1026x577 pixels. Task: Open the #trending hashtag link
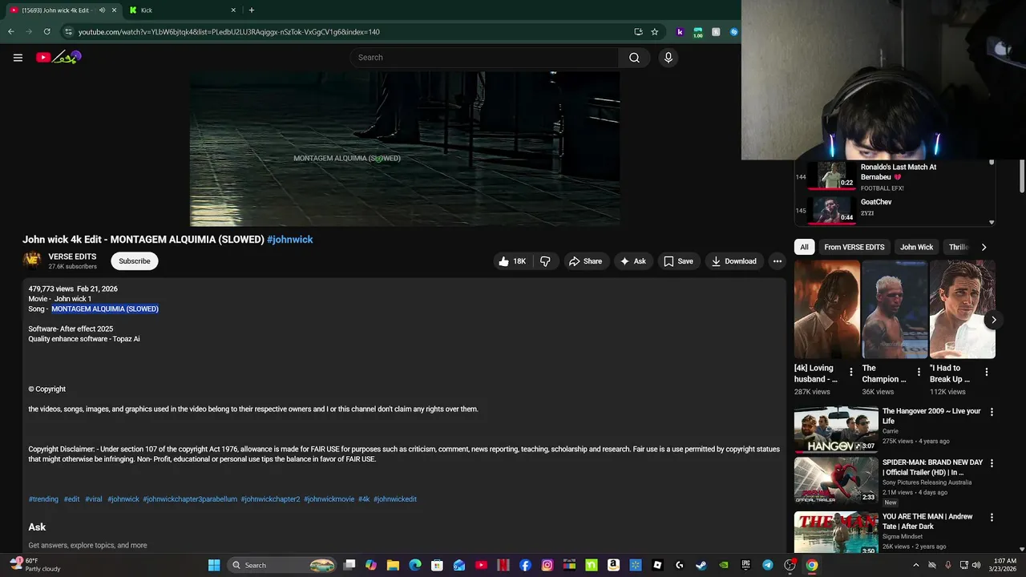(x=43, y=499)
